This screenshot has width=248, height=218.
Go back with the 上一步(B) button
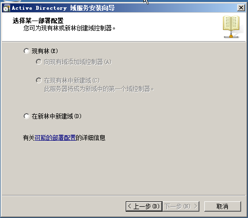pyautogui.click(x=144, y=206)
